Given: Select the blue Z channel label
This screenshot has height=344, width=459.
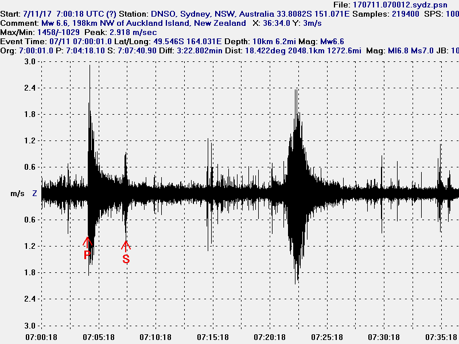Looking at the screenshot, I should (x=34, y=194).
